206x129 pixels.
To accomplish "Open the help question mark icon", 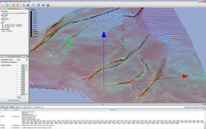I will (43, 5).
